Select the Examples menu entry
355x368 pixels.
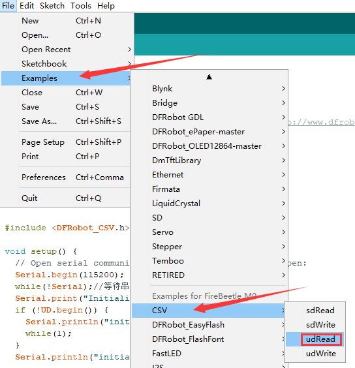click(66, 78)
